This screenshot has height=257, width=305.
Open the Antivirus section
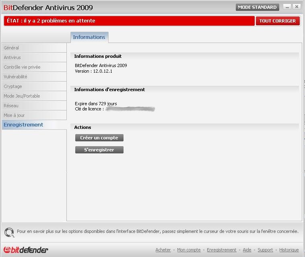(x=34, y=57)
